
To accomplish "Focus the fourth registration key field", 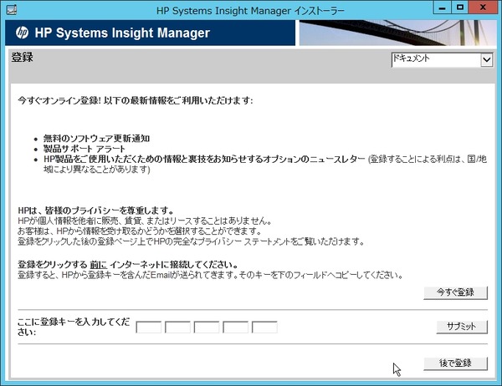I will coord(235,328).
